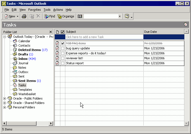
Task: Open the Help menu
Action: [x=69, y=10]
